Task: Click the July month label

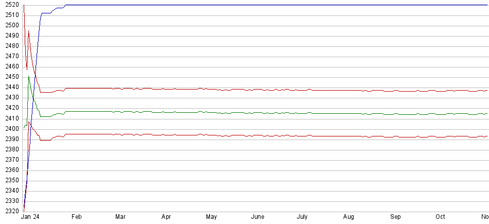Action: (x=303, y=217)
